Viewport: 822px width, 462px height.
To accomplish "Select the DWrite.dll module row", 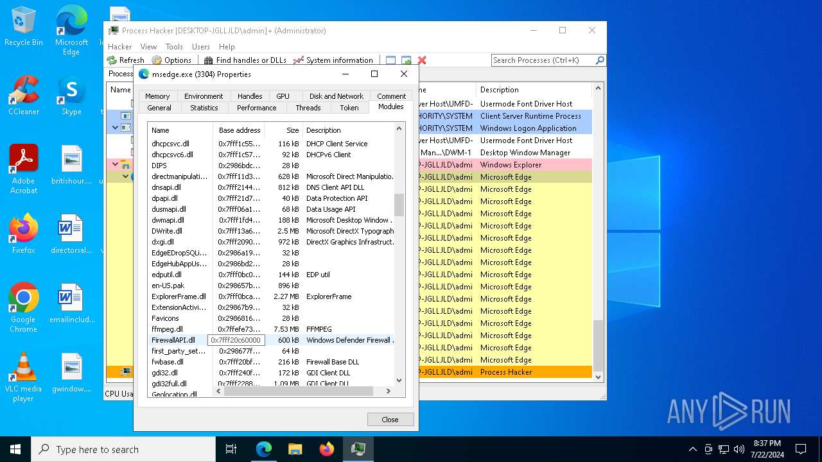I will click(x=271, y=231).
